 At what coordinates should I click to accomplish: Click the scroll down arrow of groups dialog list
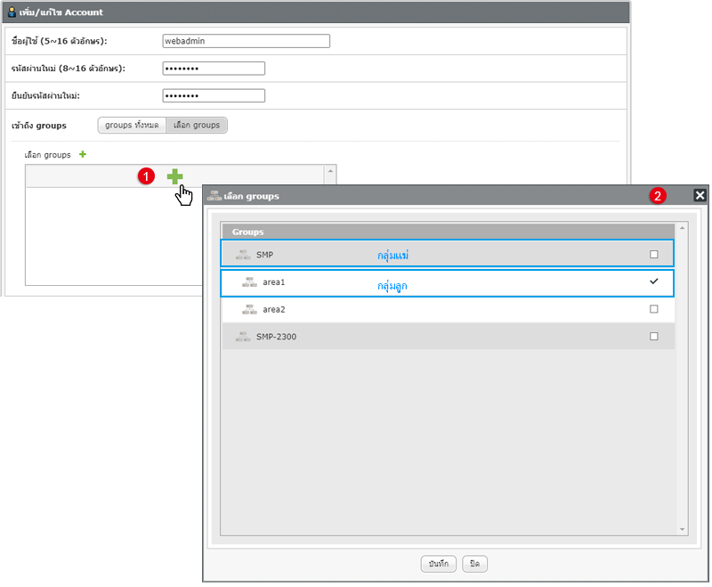pyautogui.click(x=682, y=529)
